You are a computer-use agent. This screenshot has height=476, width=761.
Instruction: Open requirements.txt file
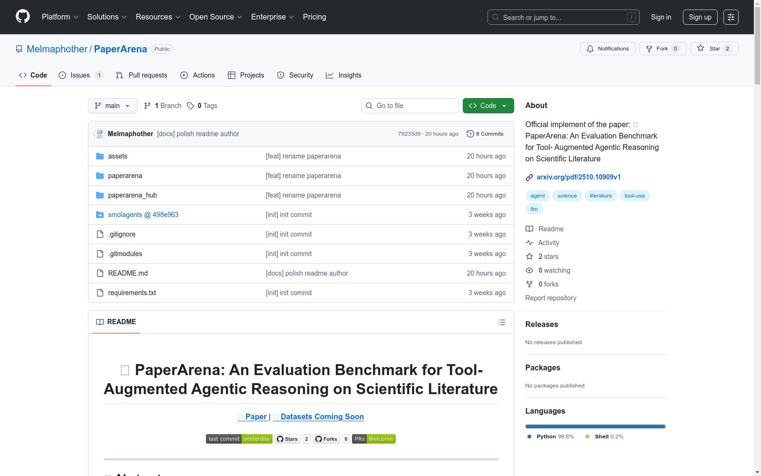point(132,293)
